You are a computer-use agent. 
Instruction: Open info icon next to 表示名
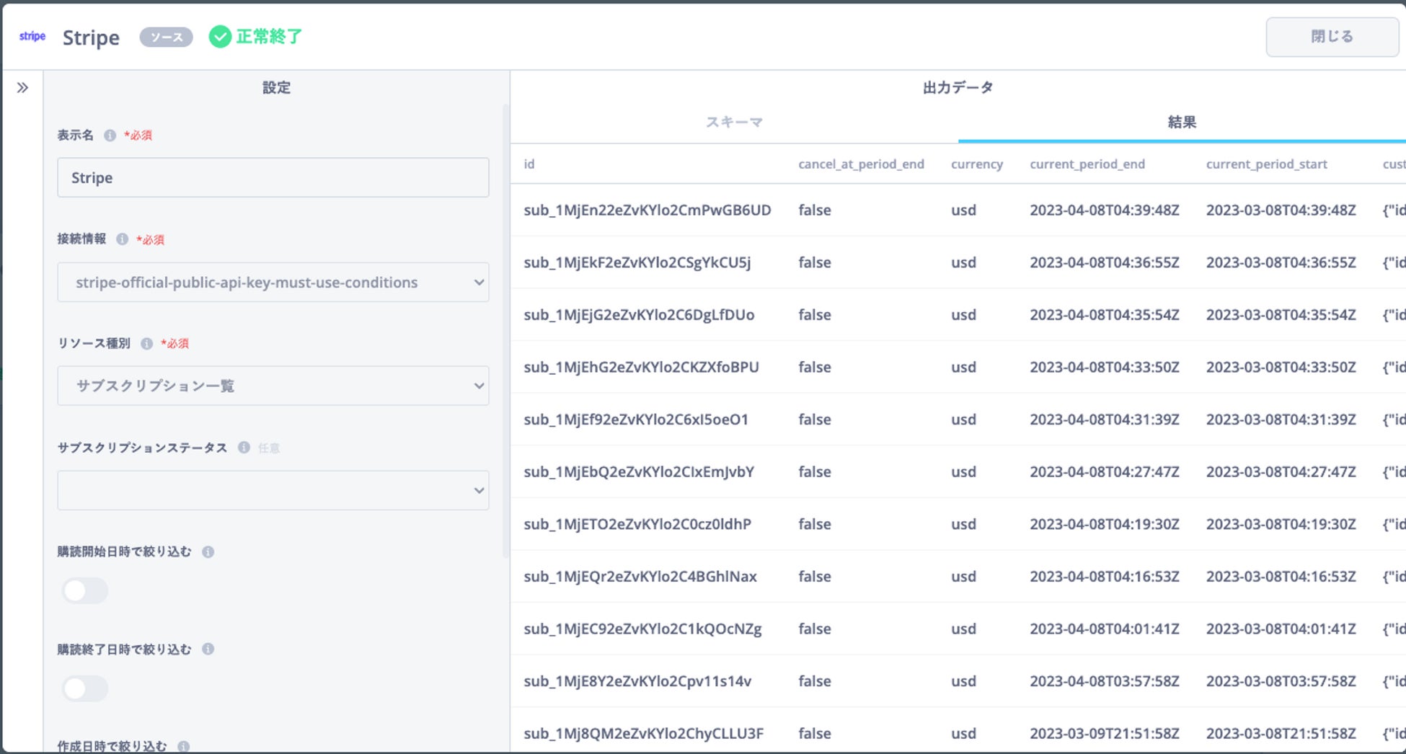[110, 136]
